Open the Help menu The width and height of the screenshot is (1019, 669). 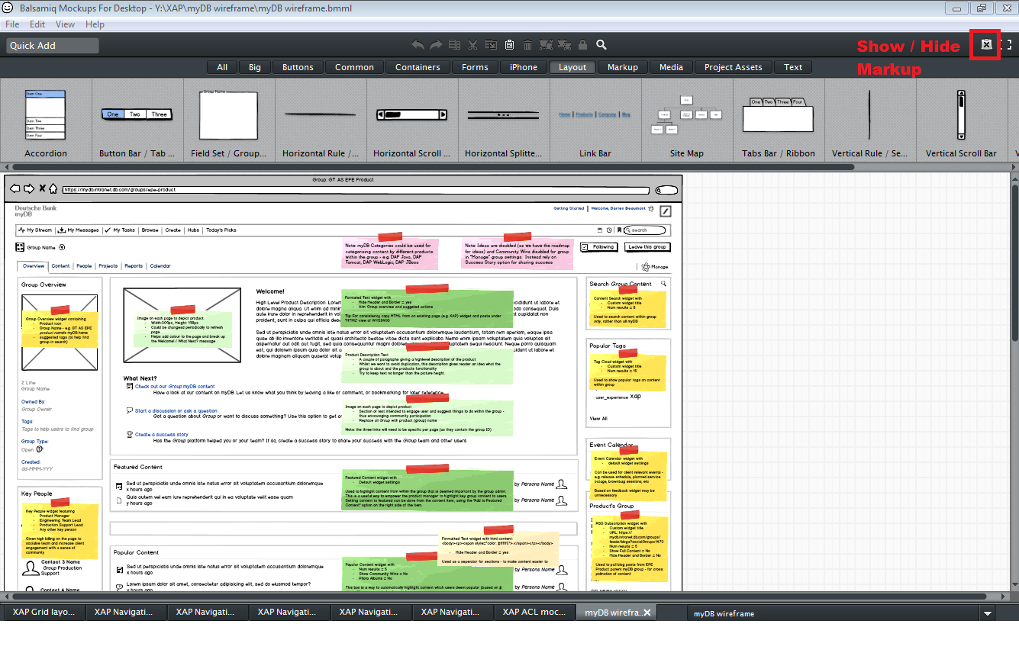tap(95, 24)
